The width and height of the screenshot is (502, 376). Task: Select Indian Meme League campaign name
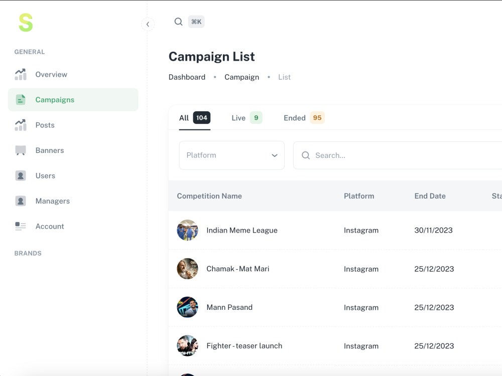(242, 231)
